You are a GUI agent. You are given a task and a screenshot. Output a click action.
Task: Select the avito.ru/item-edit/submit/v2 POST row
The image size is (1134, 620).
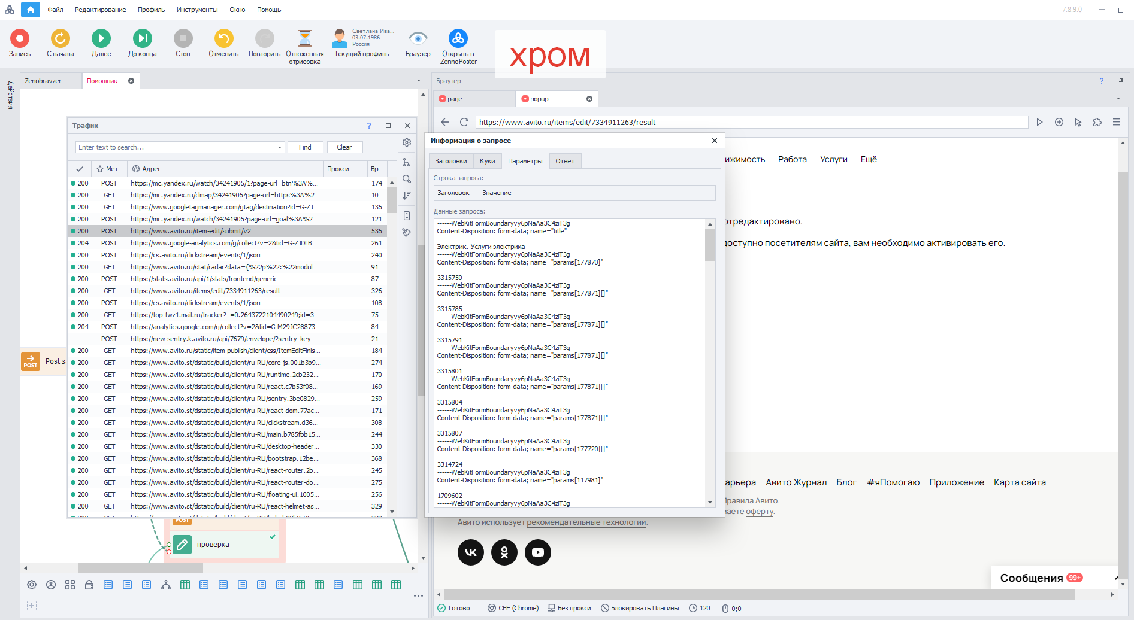click(228, 231)
